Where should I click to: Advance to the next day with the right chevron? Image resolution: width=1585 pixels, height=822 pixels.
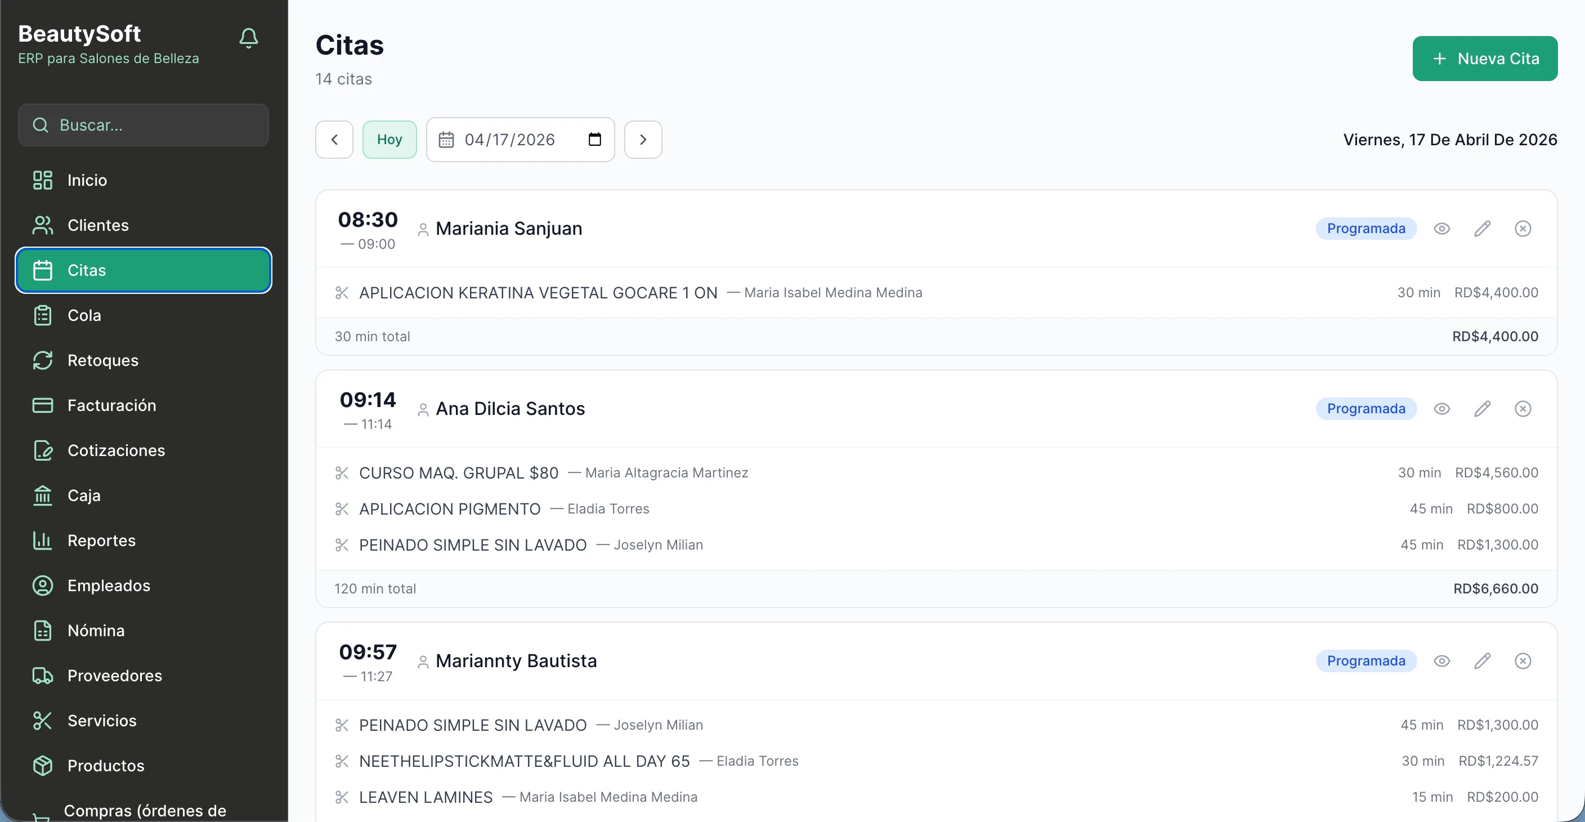643,140
